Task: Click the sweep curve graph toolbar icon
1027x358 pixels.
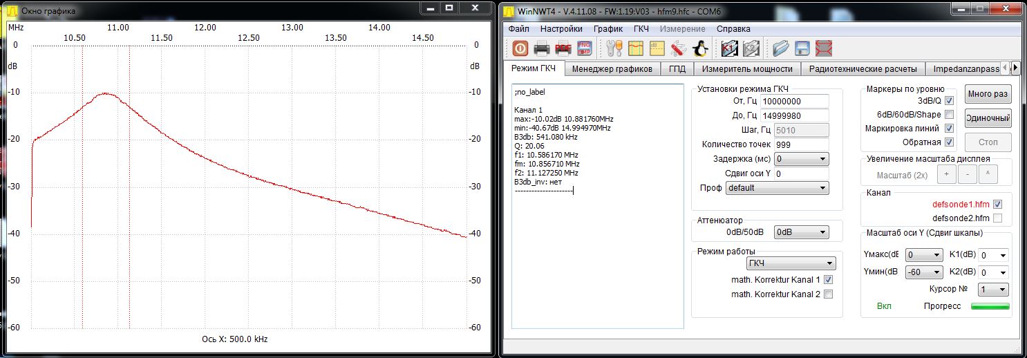Action: 635,48
